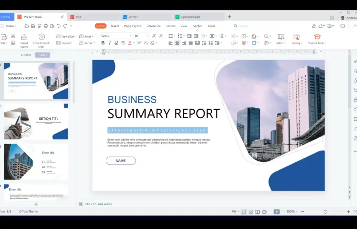The image size is (357, 229).
Task: Print the document using the printer icon
Action: click(46, 26)
